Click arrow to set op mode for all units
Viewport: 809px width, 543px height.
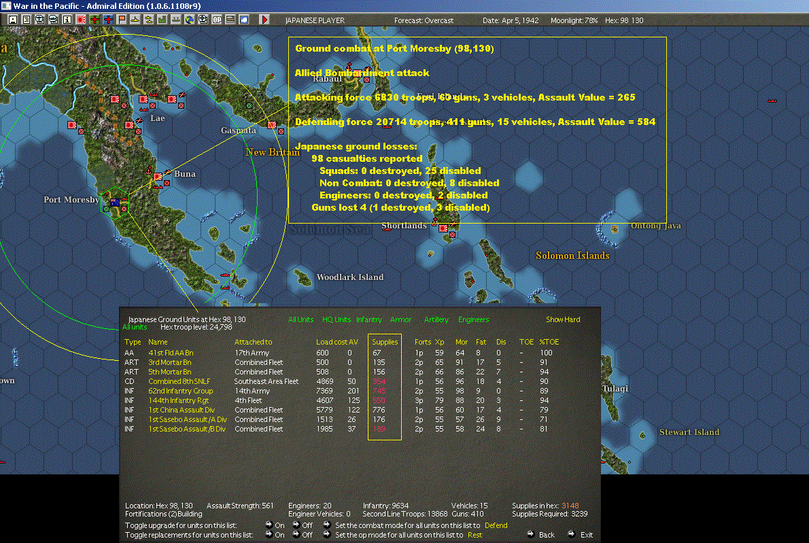tap(327, 534)
